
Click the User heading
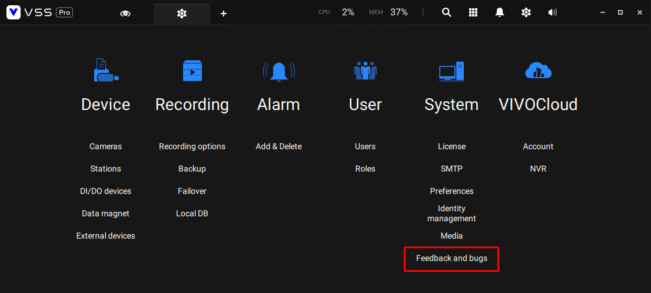pyautogui.click(x=365, y=105)
